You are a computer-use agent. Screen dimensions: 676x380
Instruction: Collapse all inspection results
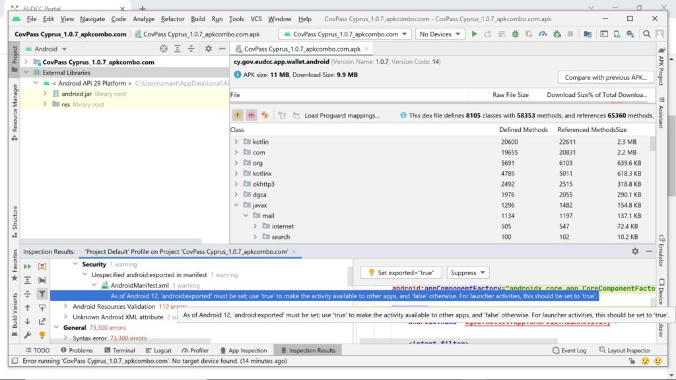click(x=28, y=294)
